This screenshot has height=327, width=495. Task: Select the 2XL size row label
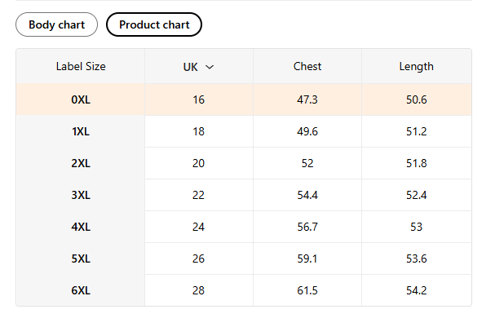click(81, 163)
